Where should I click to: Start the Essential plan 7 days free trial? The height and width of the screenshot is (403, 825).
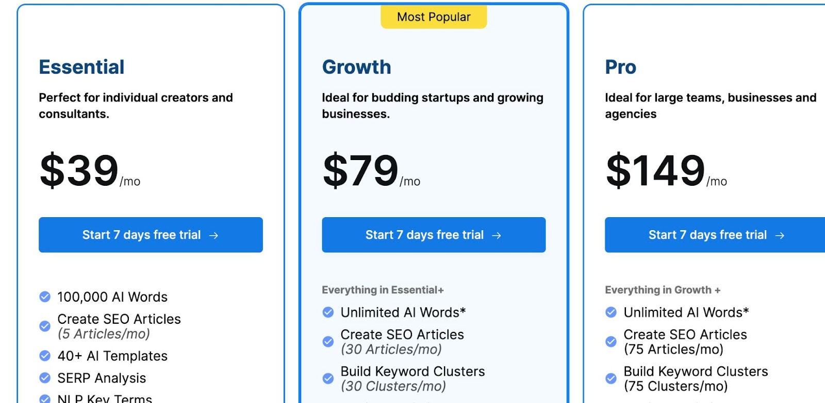pyautogui.click(x=151, y=235)
